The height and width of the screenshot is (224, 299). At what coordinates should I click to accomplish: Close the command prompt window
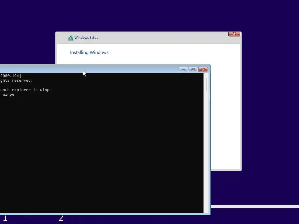(203, 70)
